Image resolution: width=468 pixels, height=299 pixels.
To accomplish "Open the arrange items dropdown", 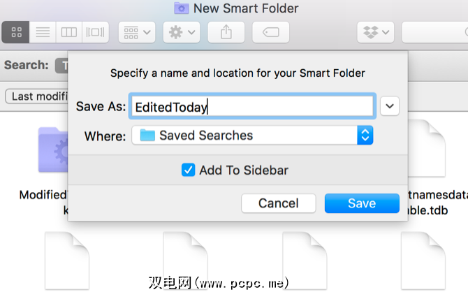I will [136, 32].
